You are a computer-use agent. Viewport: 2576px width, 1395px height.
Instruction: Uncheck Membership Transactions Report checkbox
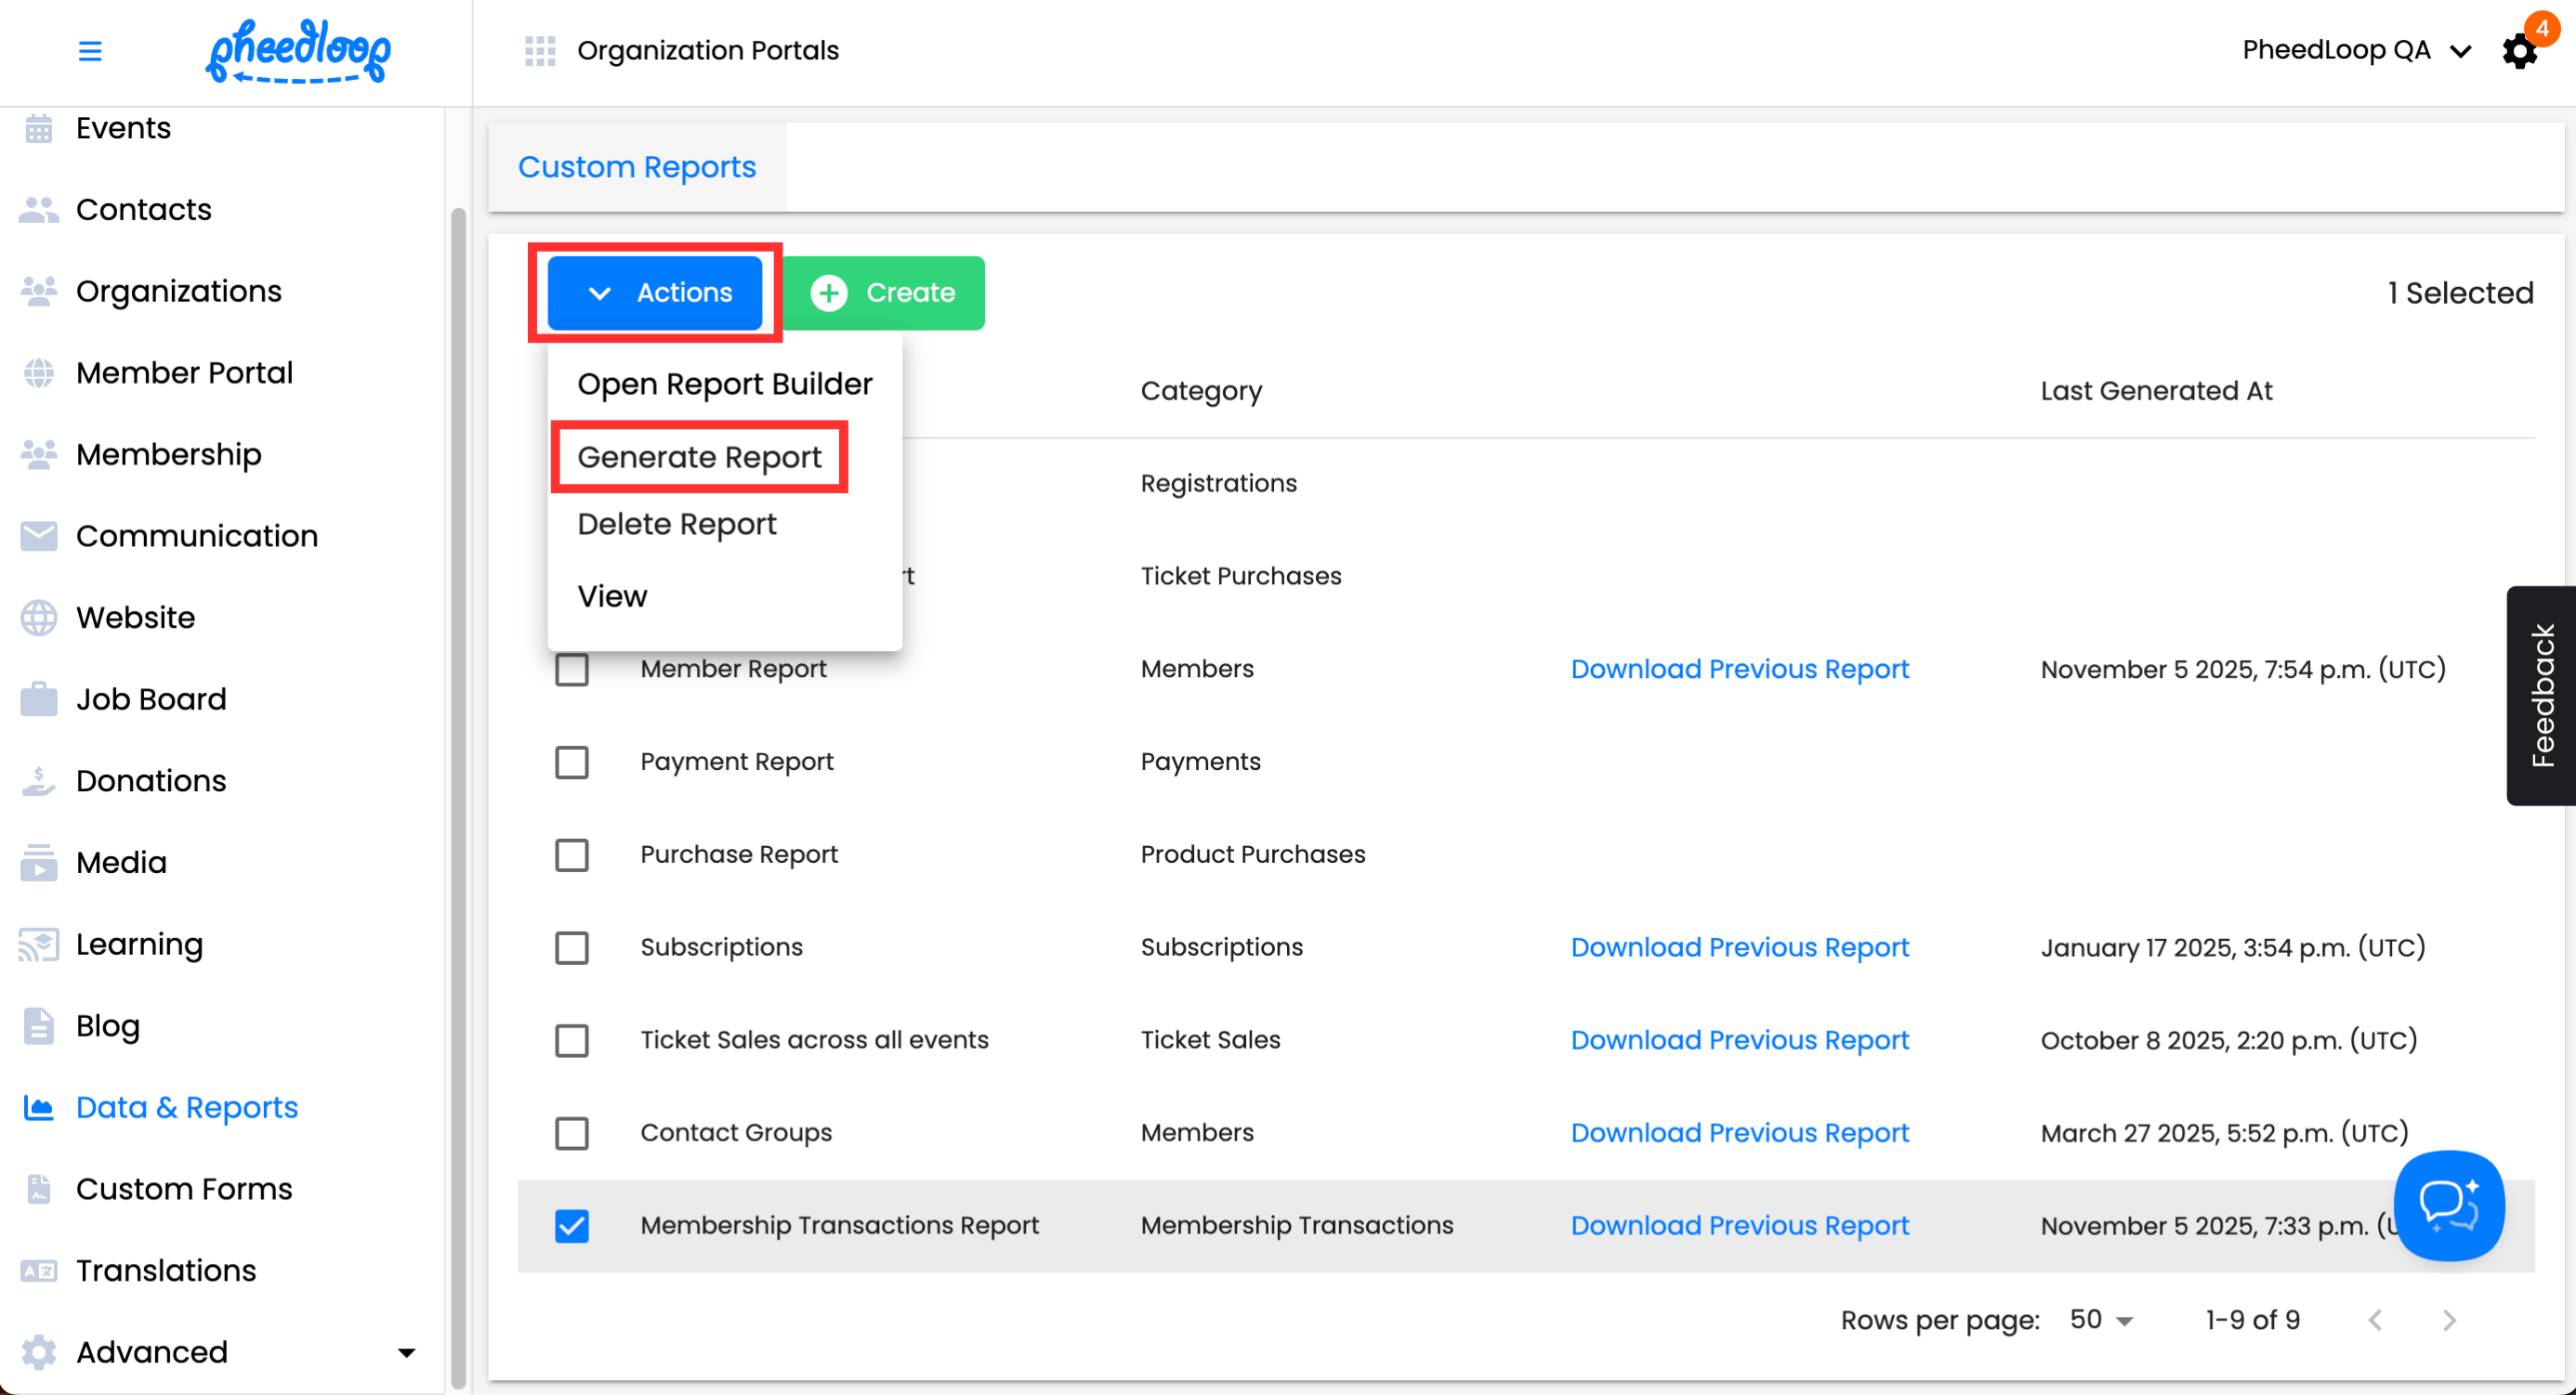(x=572, y=1225)
